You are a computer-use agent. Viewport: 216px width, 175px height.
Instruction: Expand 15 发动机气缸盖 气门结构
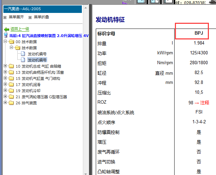(x=5, y=78)
